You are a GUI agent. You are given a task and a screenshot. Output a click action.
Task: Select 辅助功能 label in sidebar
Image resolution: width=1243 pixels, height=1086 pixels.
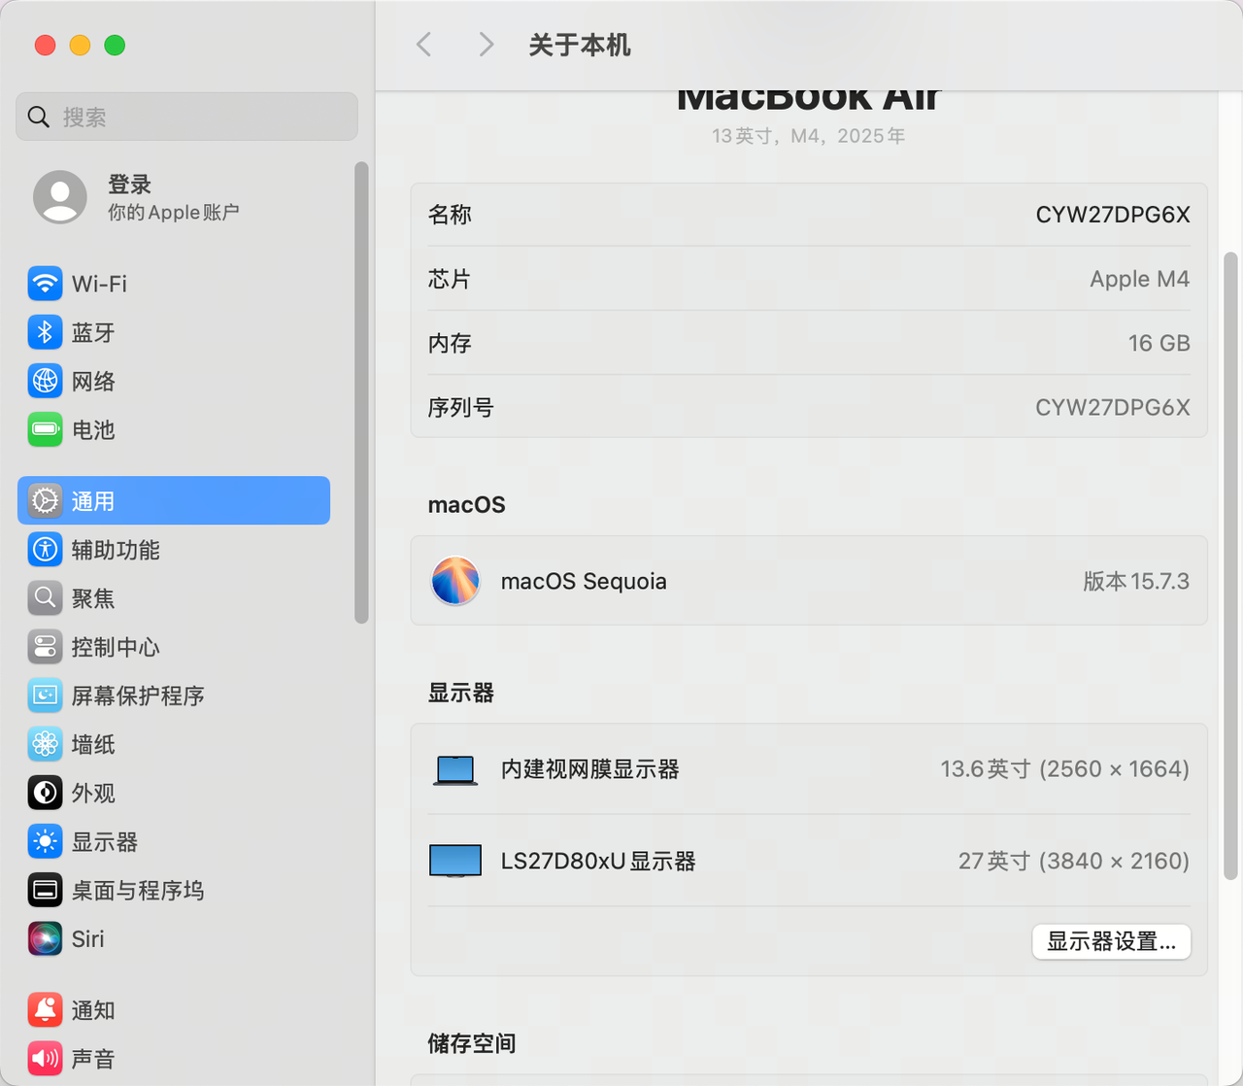pos(116,550)
